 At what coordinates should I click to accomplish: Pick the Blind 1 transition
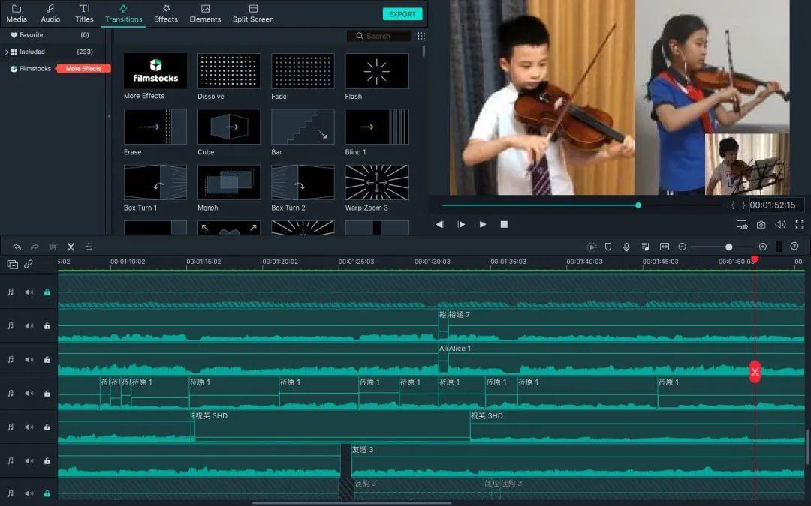coord(376,127)
